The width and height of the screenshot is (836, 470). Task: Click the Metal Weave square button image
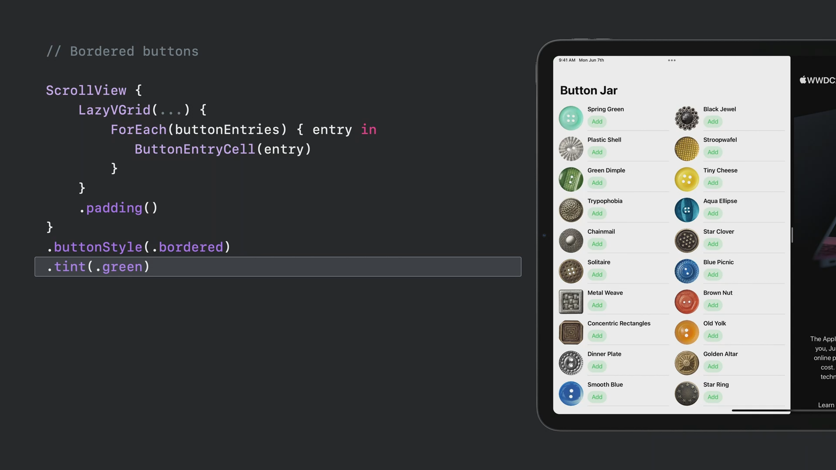[x=571, y=302]
